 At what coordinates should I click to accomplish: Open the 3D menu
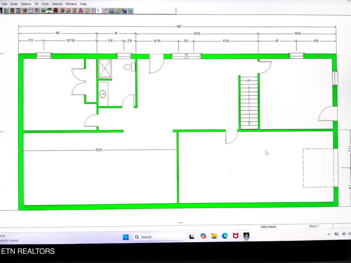(36, 4)
